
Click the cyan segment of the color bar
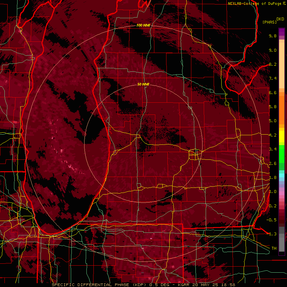point(282,175)
